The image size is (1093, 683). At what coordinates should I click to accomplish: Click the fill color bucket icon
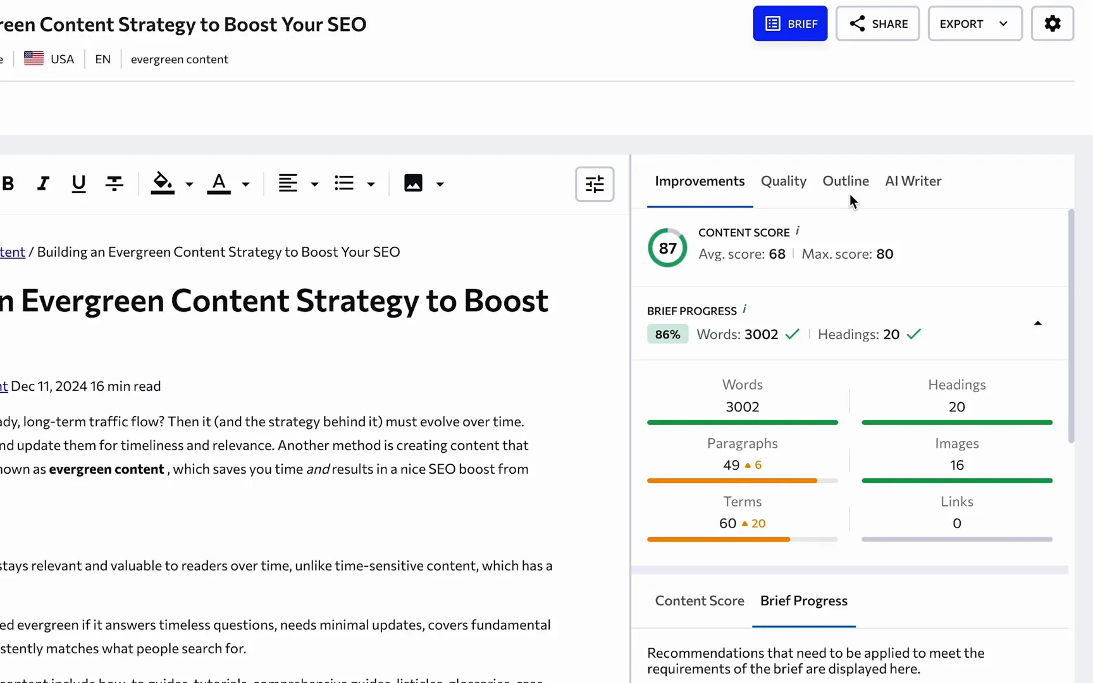(163, 183)
